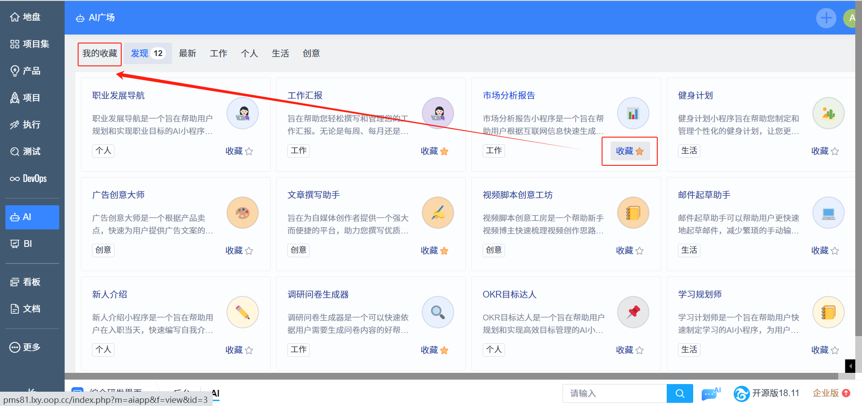
Task: Click the 广告创意大师 palette icon
Action: tap(242, 213)
